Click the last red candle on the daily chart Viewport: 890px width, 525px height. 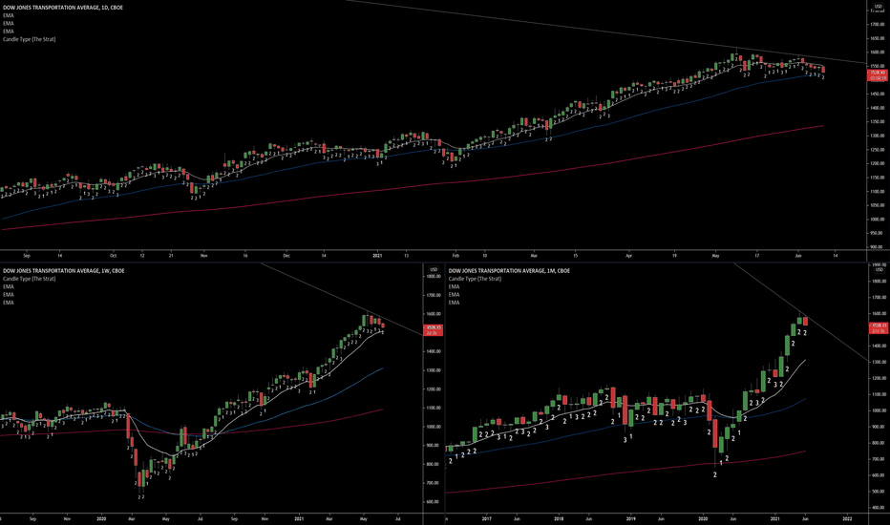[823, 70]
